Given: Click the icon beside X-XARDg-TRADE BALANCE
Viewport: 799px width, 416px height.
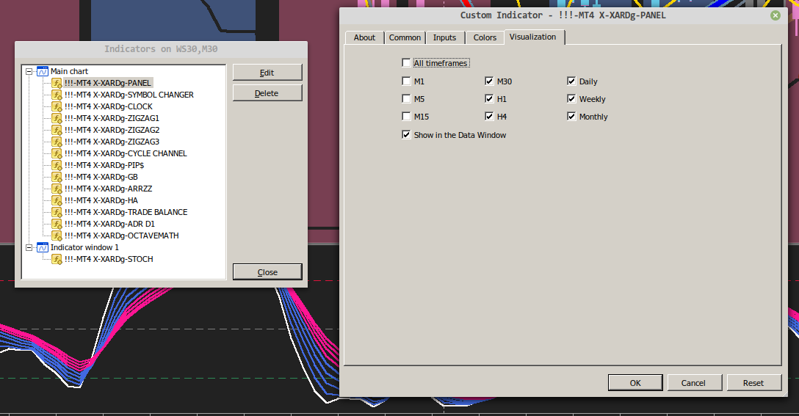Looking at the screenshot, I should click(57, 212).
